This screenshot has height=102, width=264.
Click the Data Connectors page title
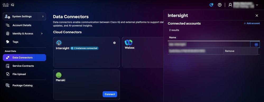(71, 17)
